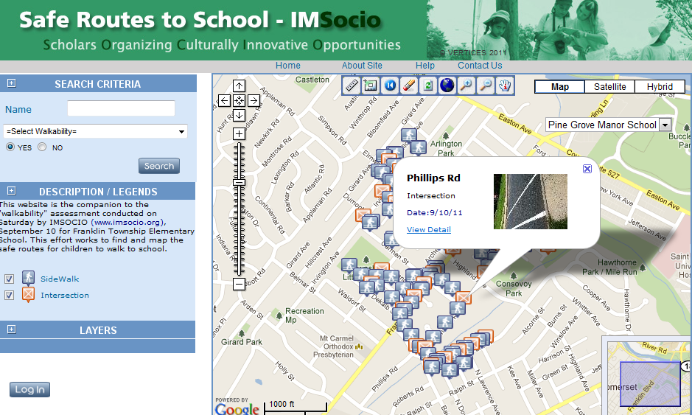Collapse the Description / Legends panel

(x=12, y=191)
